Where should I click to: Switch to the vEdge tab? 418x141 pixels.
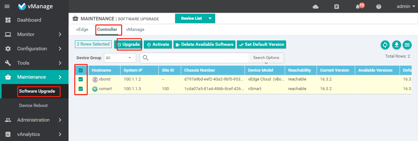click(x=82, y=29)
